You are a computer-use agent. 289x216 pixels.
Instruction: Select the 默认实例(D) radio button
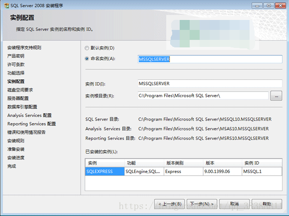[87, 48]
